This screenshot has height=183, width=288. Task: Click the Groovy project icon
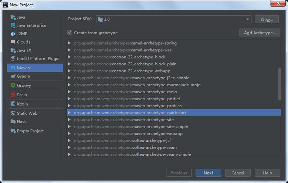13,86
